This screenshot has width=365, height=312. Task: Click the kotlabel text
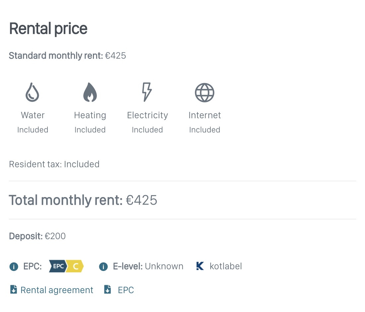point(226,266)
